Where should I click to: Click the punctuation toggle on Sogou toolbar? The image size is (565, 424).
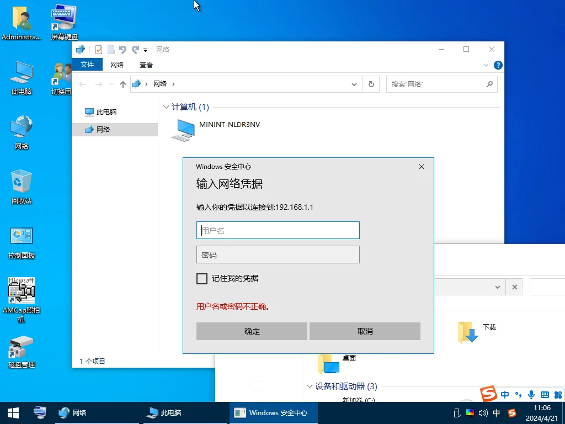(518, 395)
